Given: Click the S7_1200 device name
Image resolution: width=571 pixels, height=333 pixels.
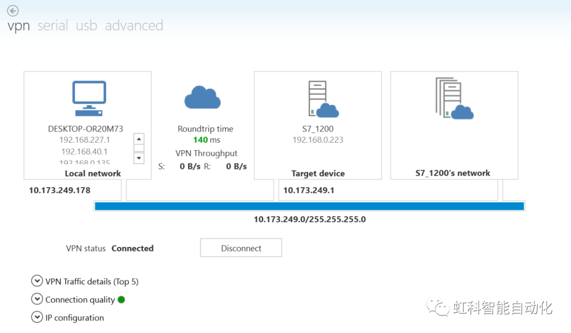Looking at the screenshot, I should coord(318,129).
